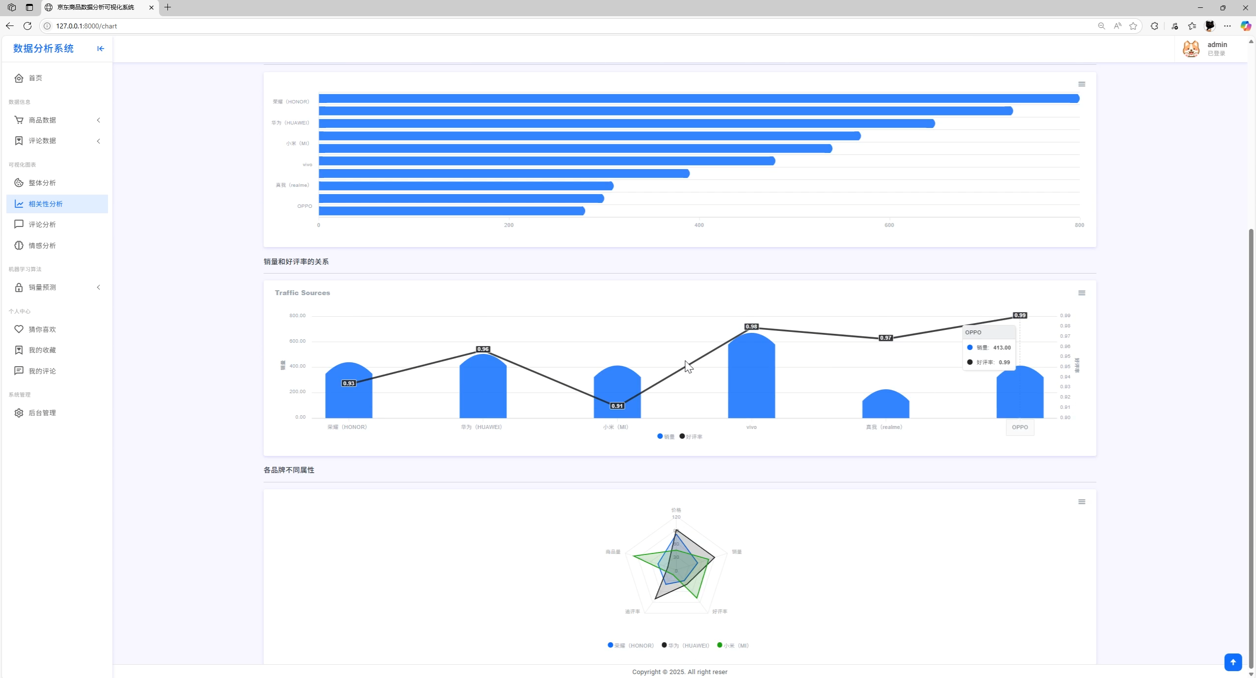1256x678 pixels.
Task: Add page to favorites star icon
Action: pos(1133,26)
